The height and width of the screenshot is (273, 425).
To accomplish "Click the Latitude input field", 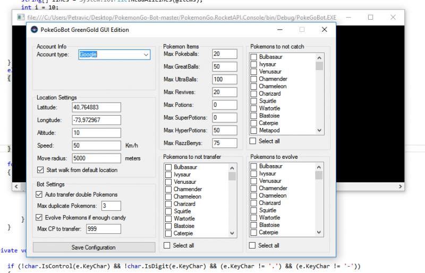I will click(97, 108).
